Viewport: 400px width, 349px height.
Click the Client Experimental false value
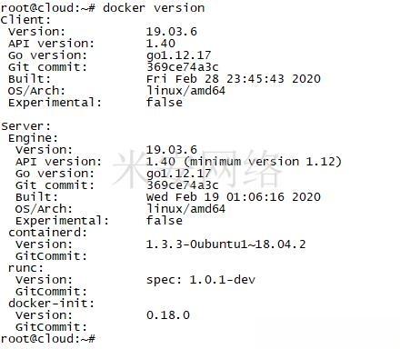[x=165, y=103]
